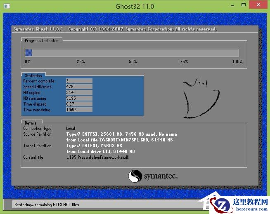Maximize the Ghost32 11.0 window
270x214 pixels.
click(243, 5)
